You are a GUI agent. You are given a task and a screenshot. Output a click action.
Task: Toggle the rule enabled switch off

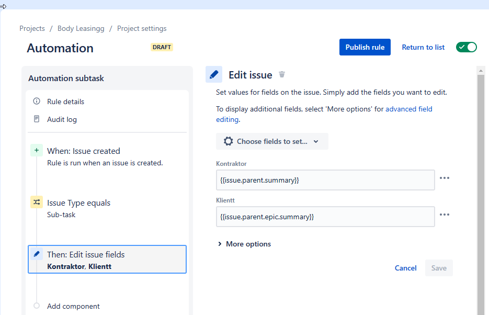[x=466, y=47]
